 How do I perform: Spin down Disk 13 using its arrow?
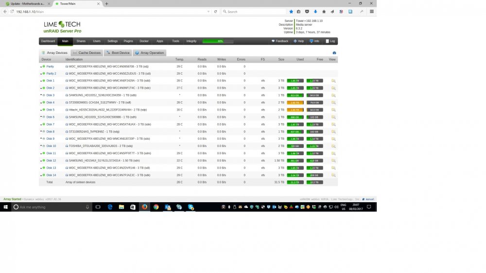[41, 168]
